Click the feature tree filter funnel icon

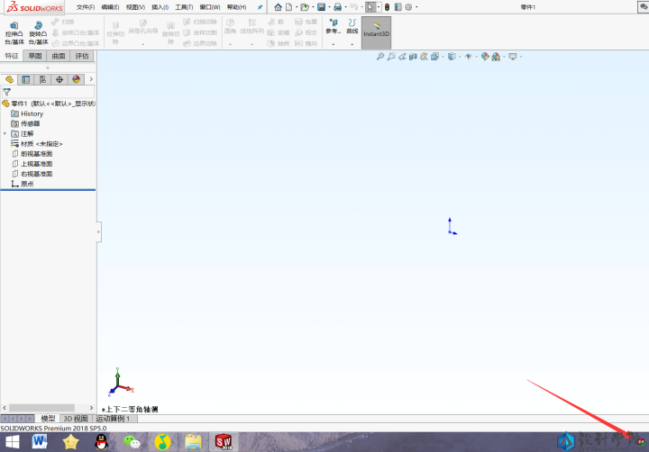tap(7, 92)
